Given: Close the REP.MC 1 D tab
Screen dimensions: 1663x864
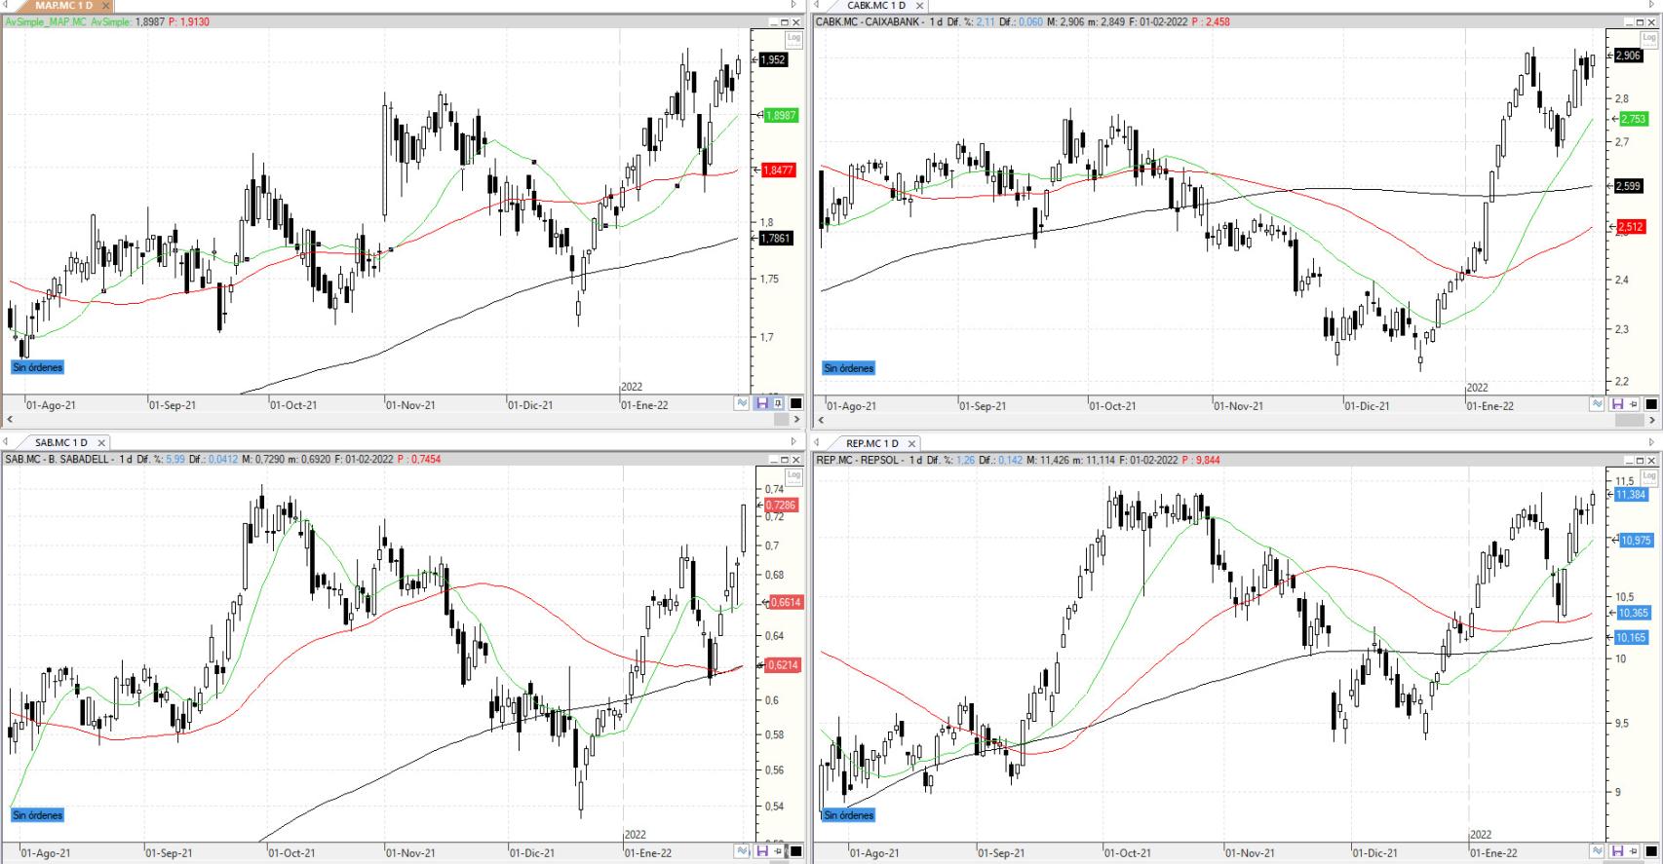Looking at the screenshot, I should click(x=913, y=443).
